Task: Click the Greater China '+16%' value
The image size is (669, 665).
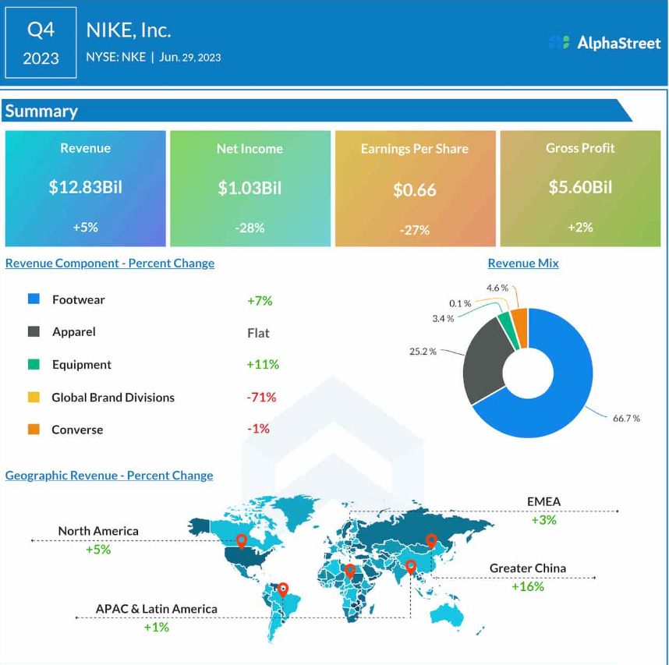Action: (x=528, y=586)
